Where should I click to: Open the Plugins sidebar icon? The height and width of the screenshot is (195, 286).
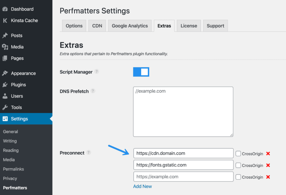5,84
